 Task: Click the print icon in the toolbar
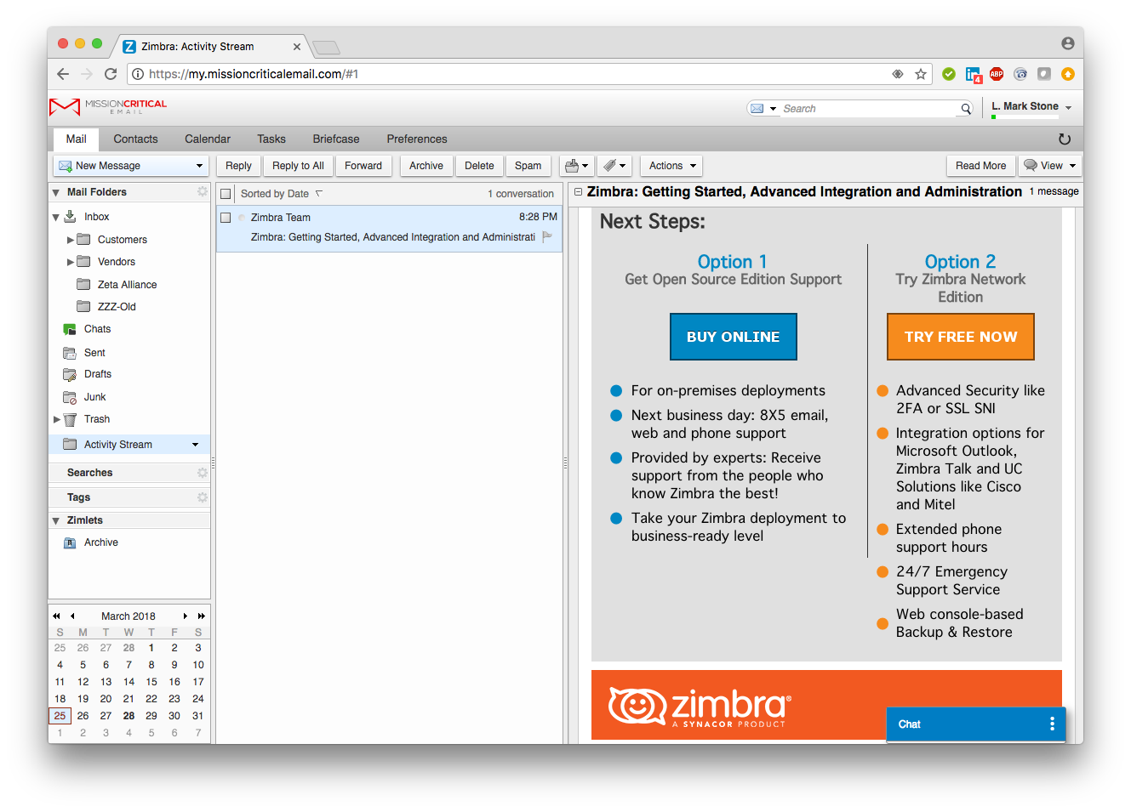572,166
